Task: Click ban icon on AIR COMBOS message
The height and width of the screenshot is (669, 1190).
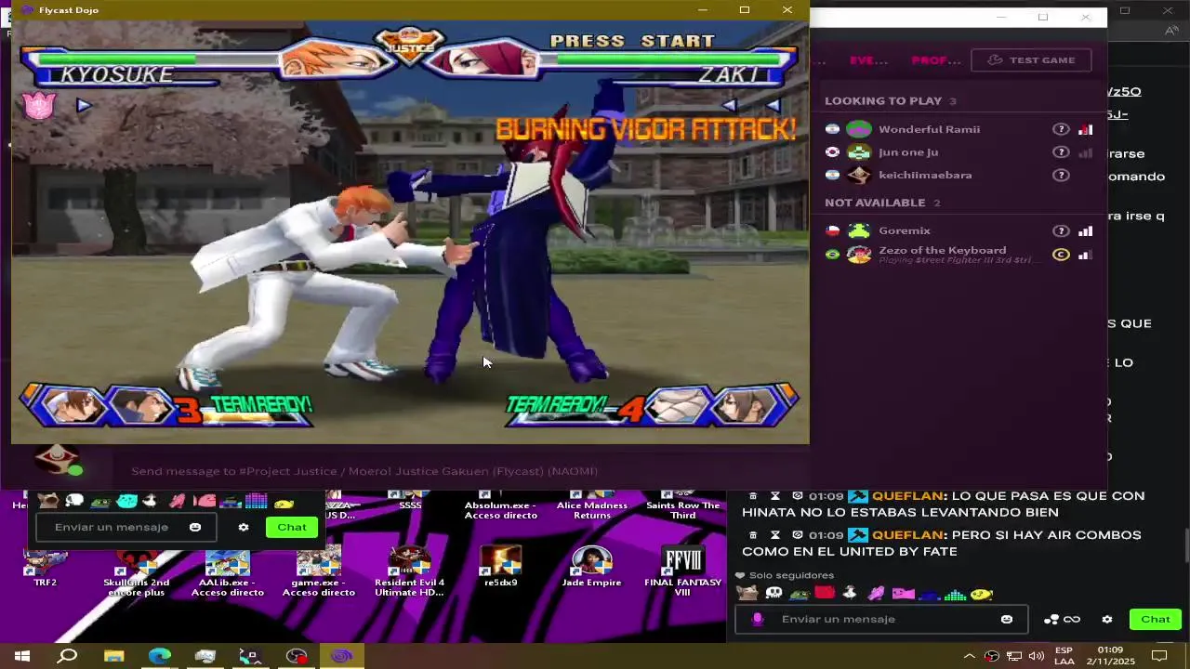Action: pos(798,535)
